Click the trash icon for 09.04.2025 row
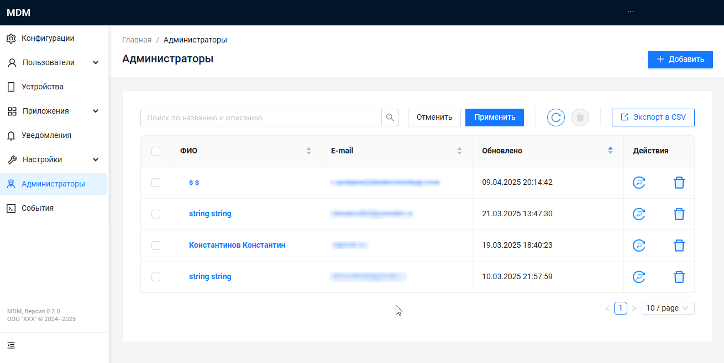This screenshot has height=363, width=724. (x=679, y=183)
